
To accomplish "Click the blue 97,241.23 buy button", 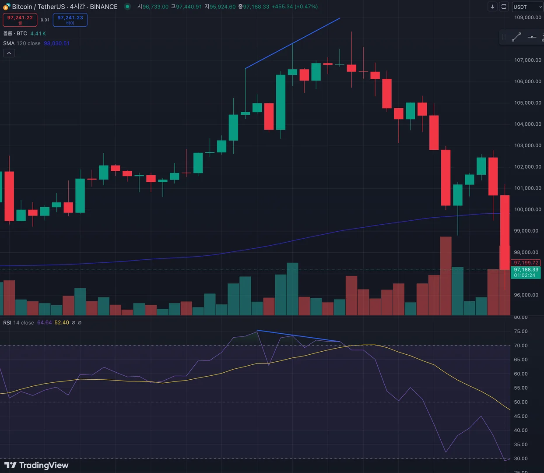I will [70, 20].
